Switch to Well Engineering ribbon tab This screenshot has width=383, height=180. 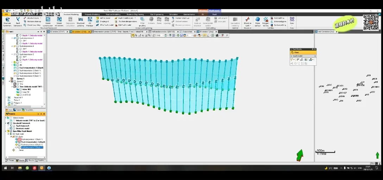pyautogui.click(x=157, y=14)
